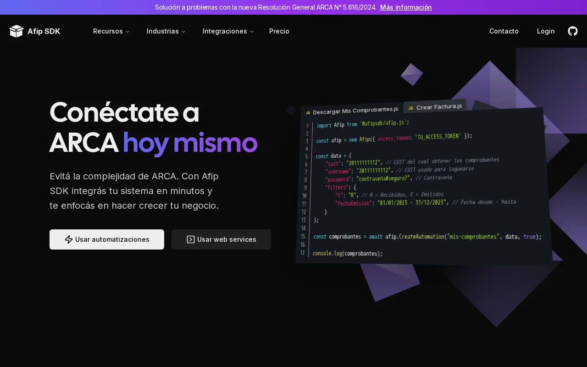Click the 'const data = {' code line

pos(333,156)
